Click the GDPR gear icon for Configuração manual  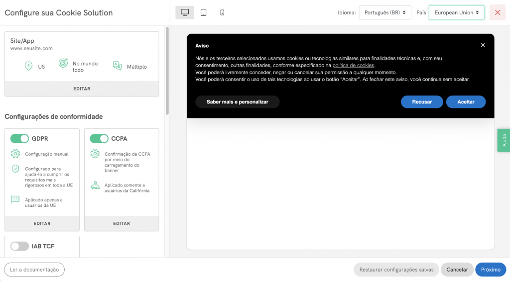tap(15, 154)
